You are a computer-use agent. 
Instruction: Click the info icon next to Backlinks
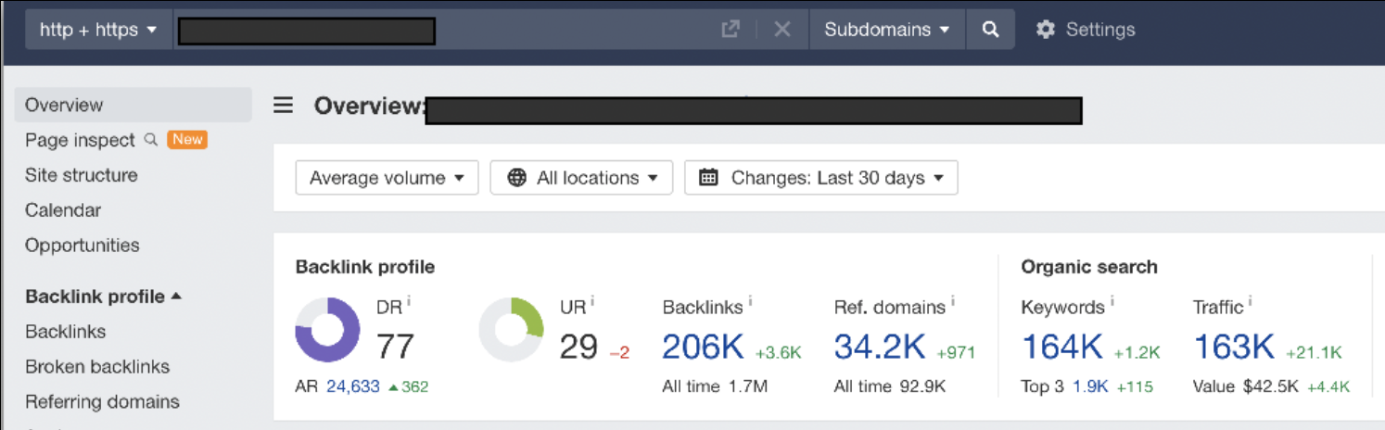(751, 301)
